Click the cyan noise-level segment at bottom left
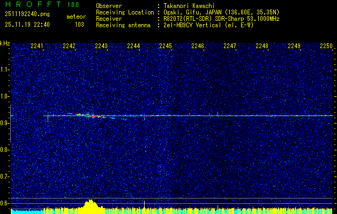 tap(27, 211)
